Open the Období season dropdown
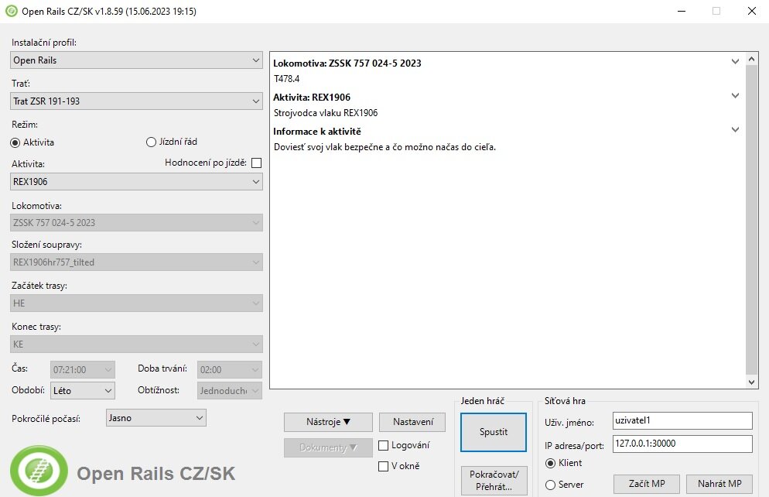Screen dimensions: 769x497 (x=83, y=391)
